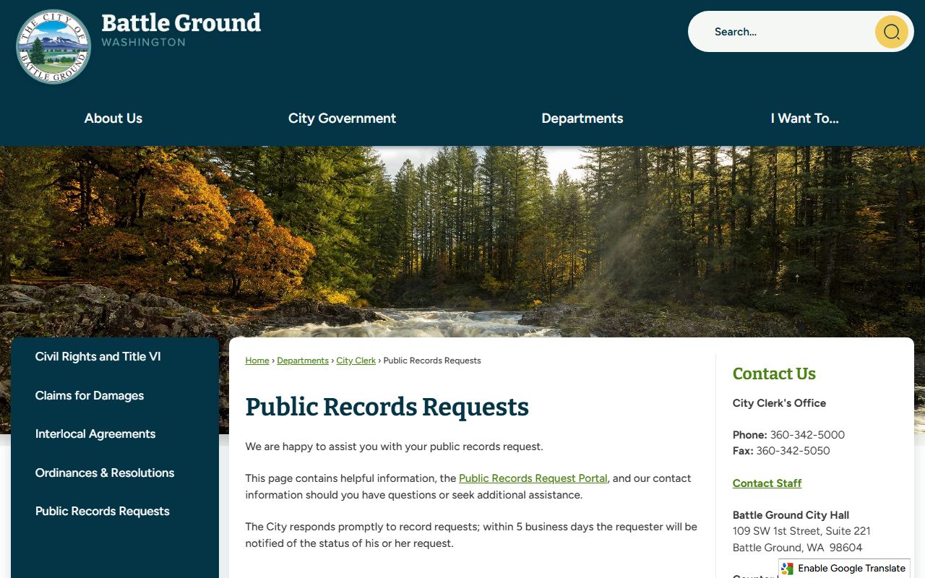Open Interlocal Agreements sidebar link
Image resolution: width=925 pixels, height=578 pixels.
(x=95, y=434)
